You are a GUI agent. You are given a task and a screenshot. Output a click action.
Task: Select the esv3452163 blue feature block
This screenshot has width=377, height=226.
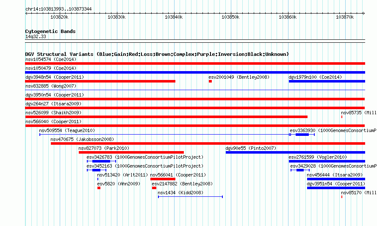pyautogui.click(x=97, y=170)
